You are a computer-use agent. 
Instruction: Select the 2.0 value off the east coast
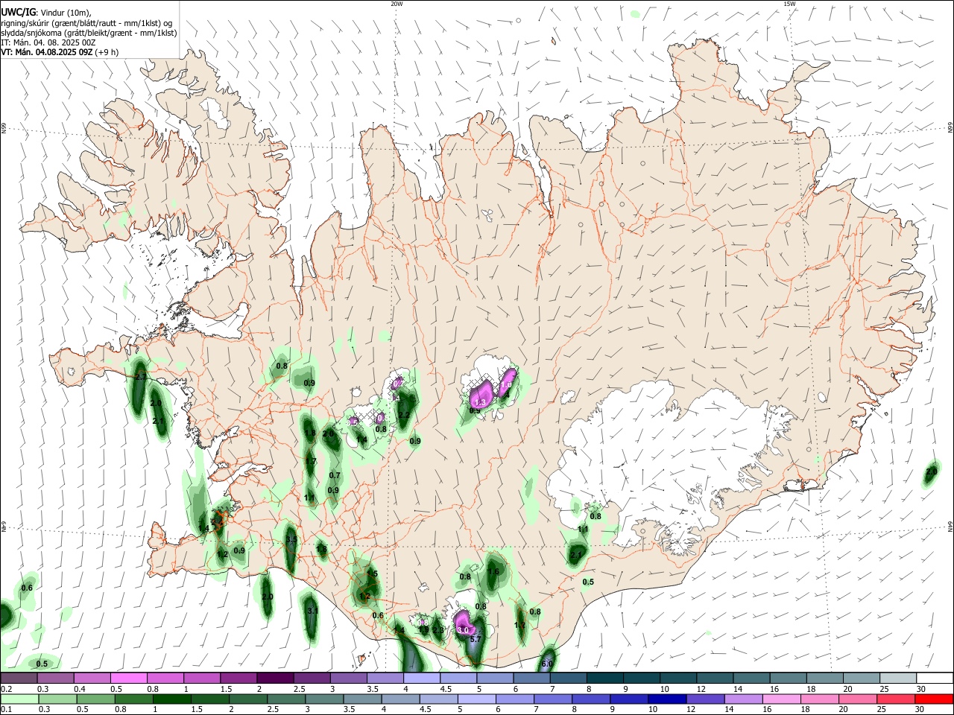coord(931,471)
